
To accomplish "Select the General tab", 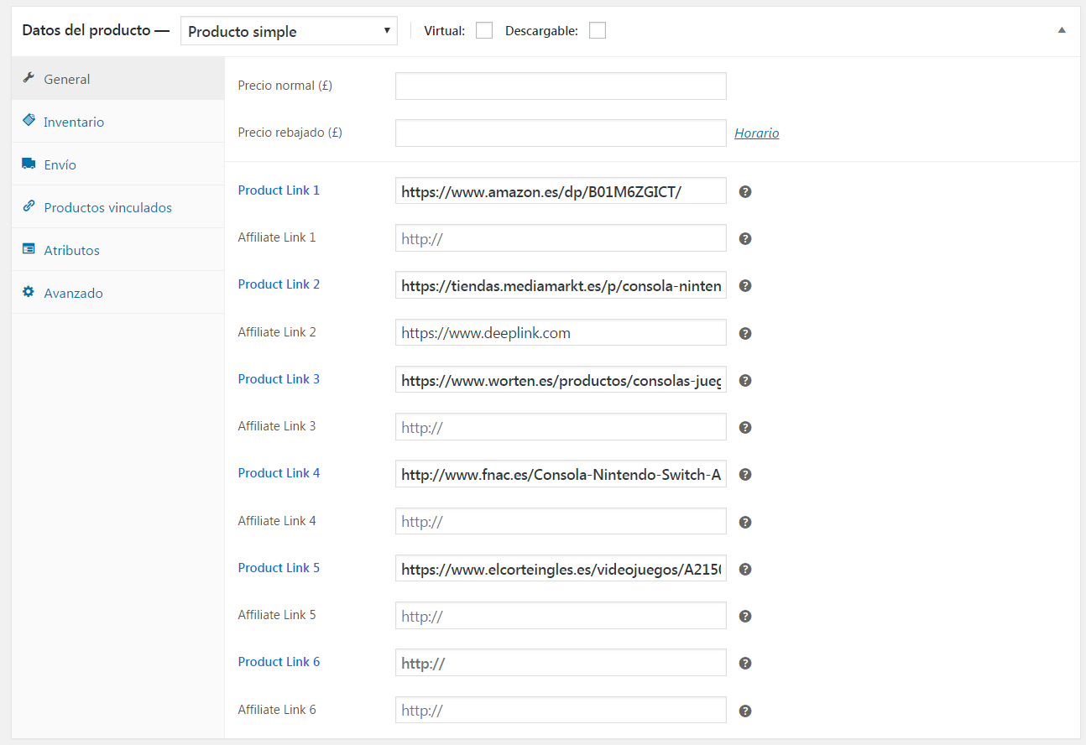I will pos(66,79).
